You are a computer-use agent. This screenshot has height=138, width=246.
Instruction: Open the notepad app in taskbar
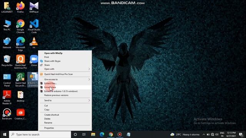point(128,135)
